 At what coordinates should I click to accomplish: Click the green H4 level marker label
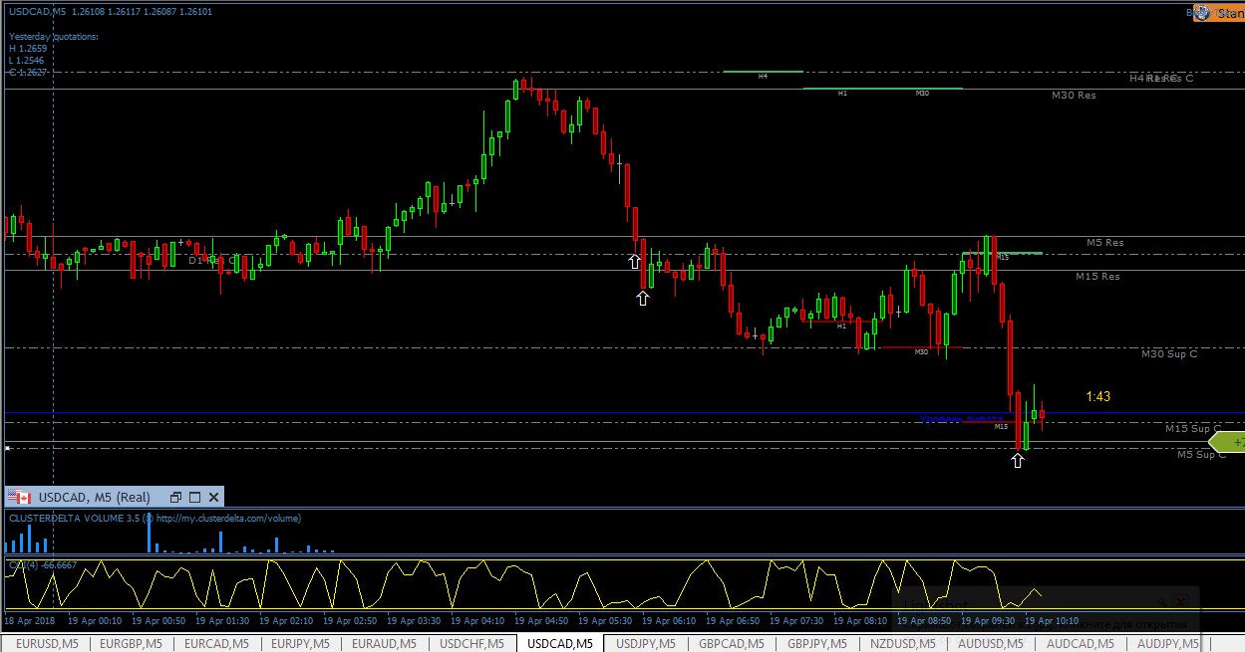(763, 76)
